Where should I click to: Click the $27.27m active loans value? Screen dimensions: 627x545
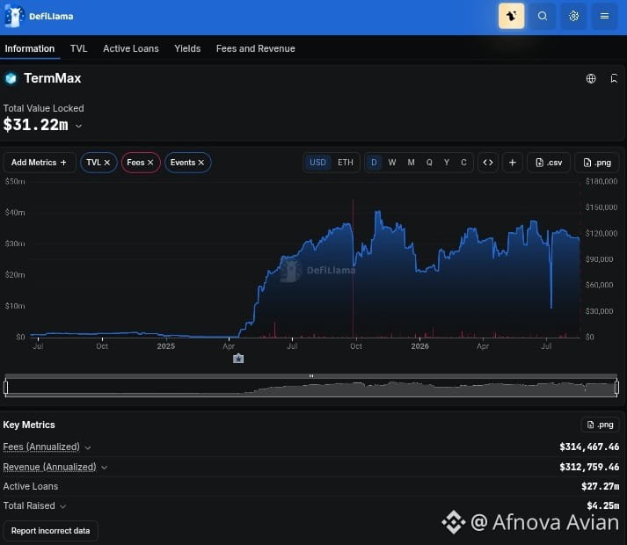click(x=601, y=486)
